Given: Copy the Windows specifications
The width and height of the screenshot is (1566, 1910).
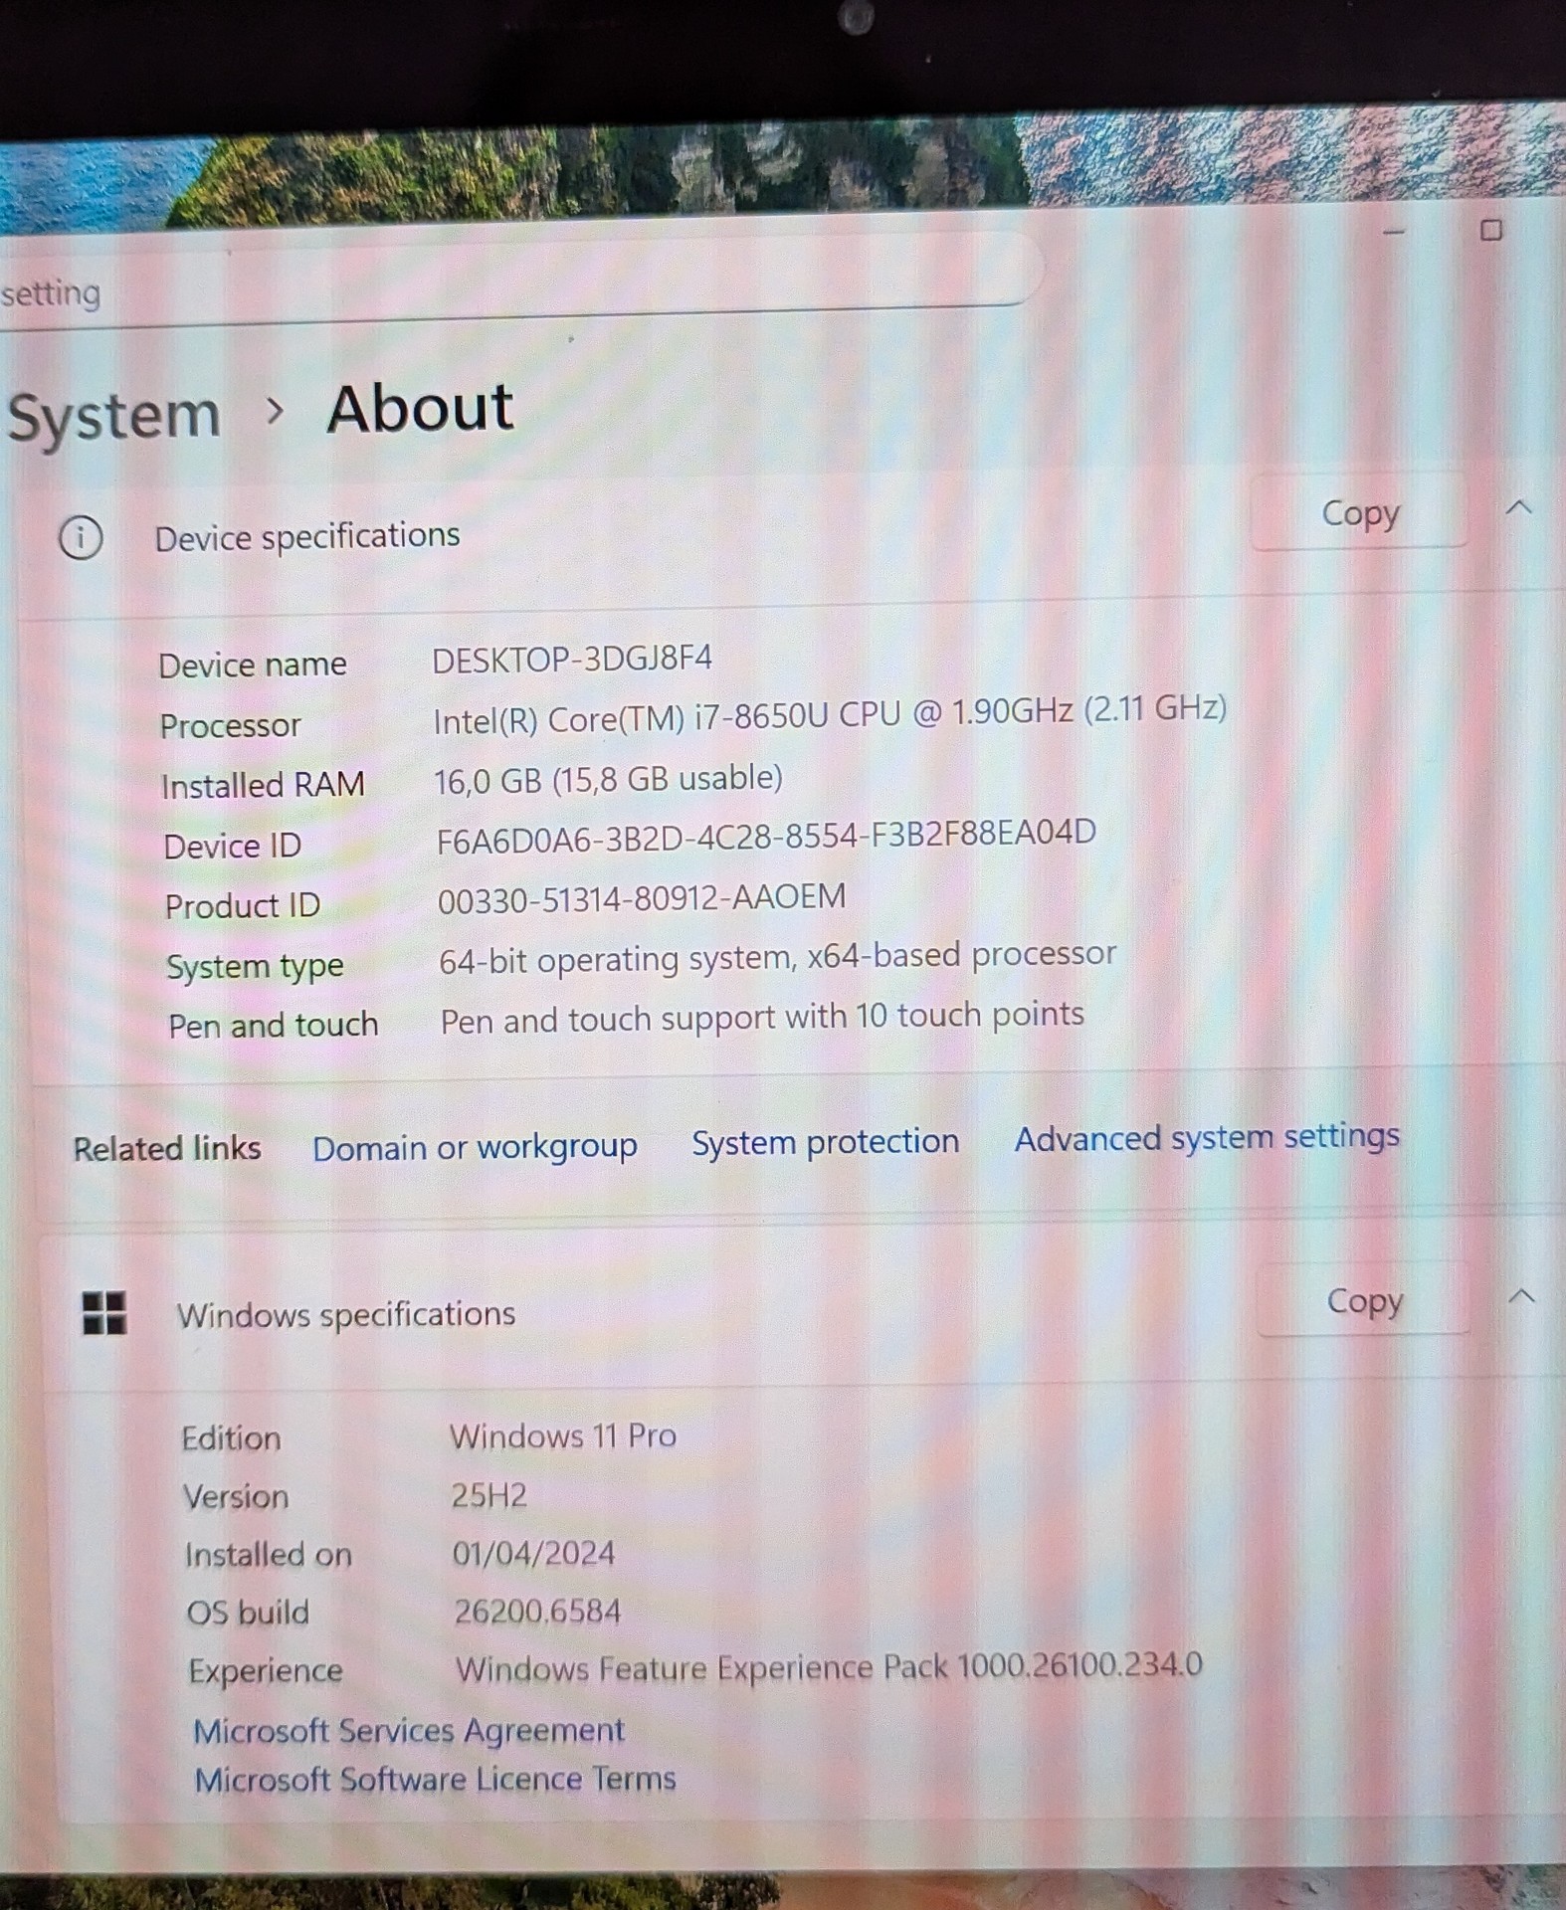Looking at the screenshot, I should tap(1364, 1300).
